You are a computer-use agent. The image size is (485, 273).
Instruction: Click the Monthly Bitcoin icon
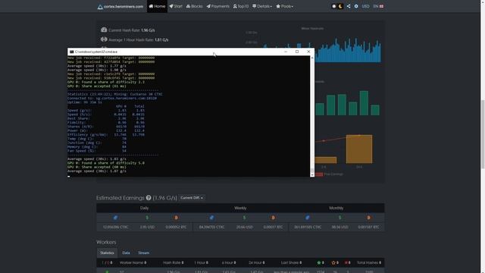point(368,218)
